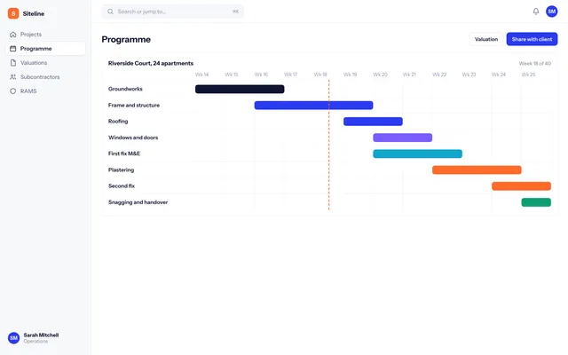
Task: Click the Windows and doors purple bar
Action: [x=402, y=138]
